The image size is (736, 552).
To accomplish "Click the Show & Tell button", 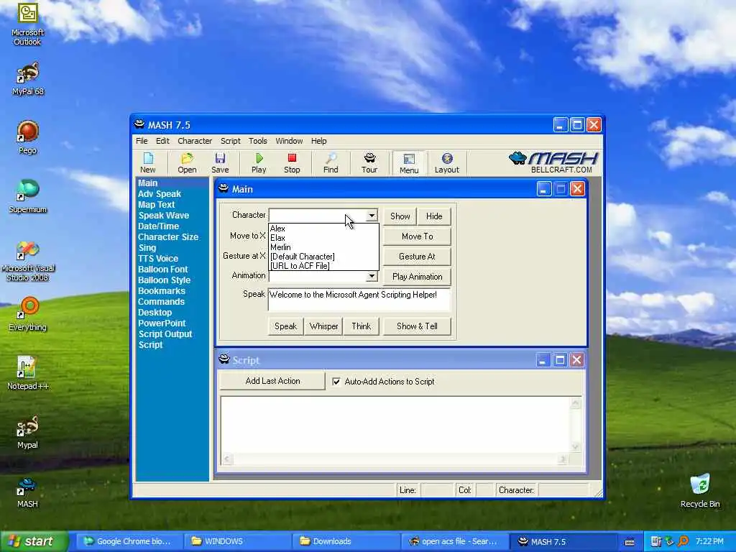I will click(418, 326).
